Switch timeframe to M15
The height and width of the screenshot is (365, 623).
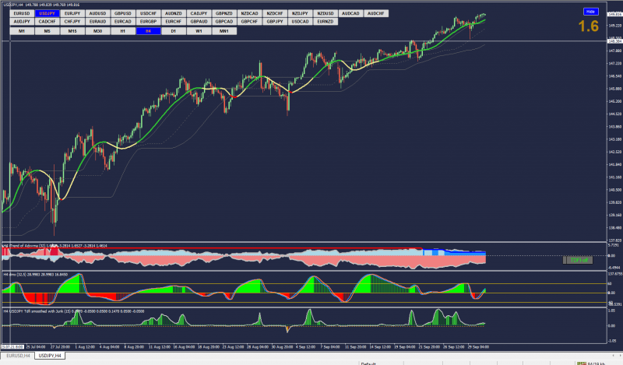(72, 31)
